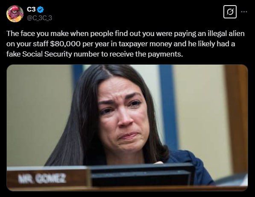The height and width of the screenshot is (197, 255).
Task: Open the Grok explain-this-post icon
Action: coord(230,12)
